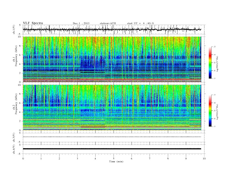Click inside the ch.1 spectrogram panel

pyautogui.click(x=112, y=59)
